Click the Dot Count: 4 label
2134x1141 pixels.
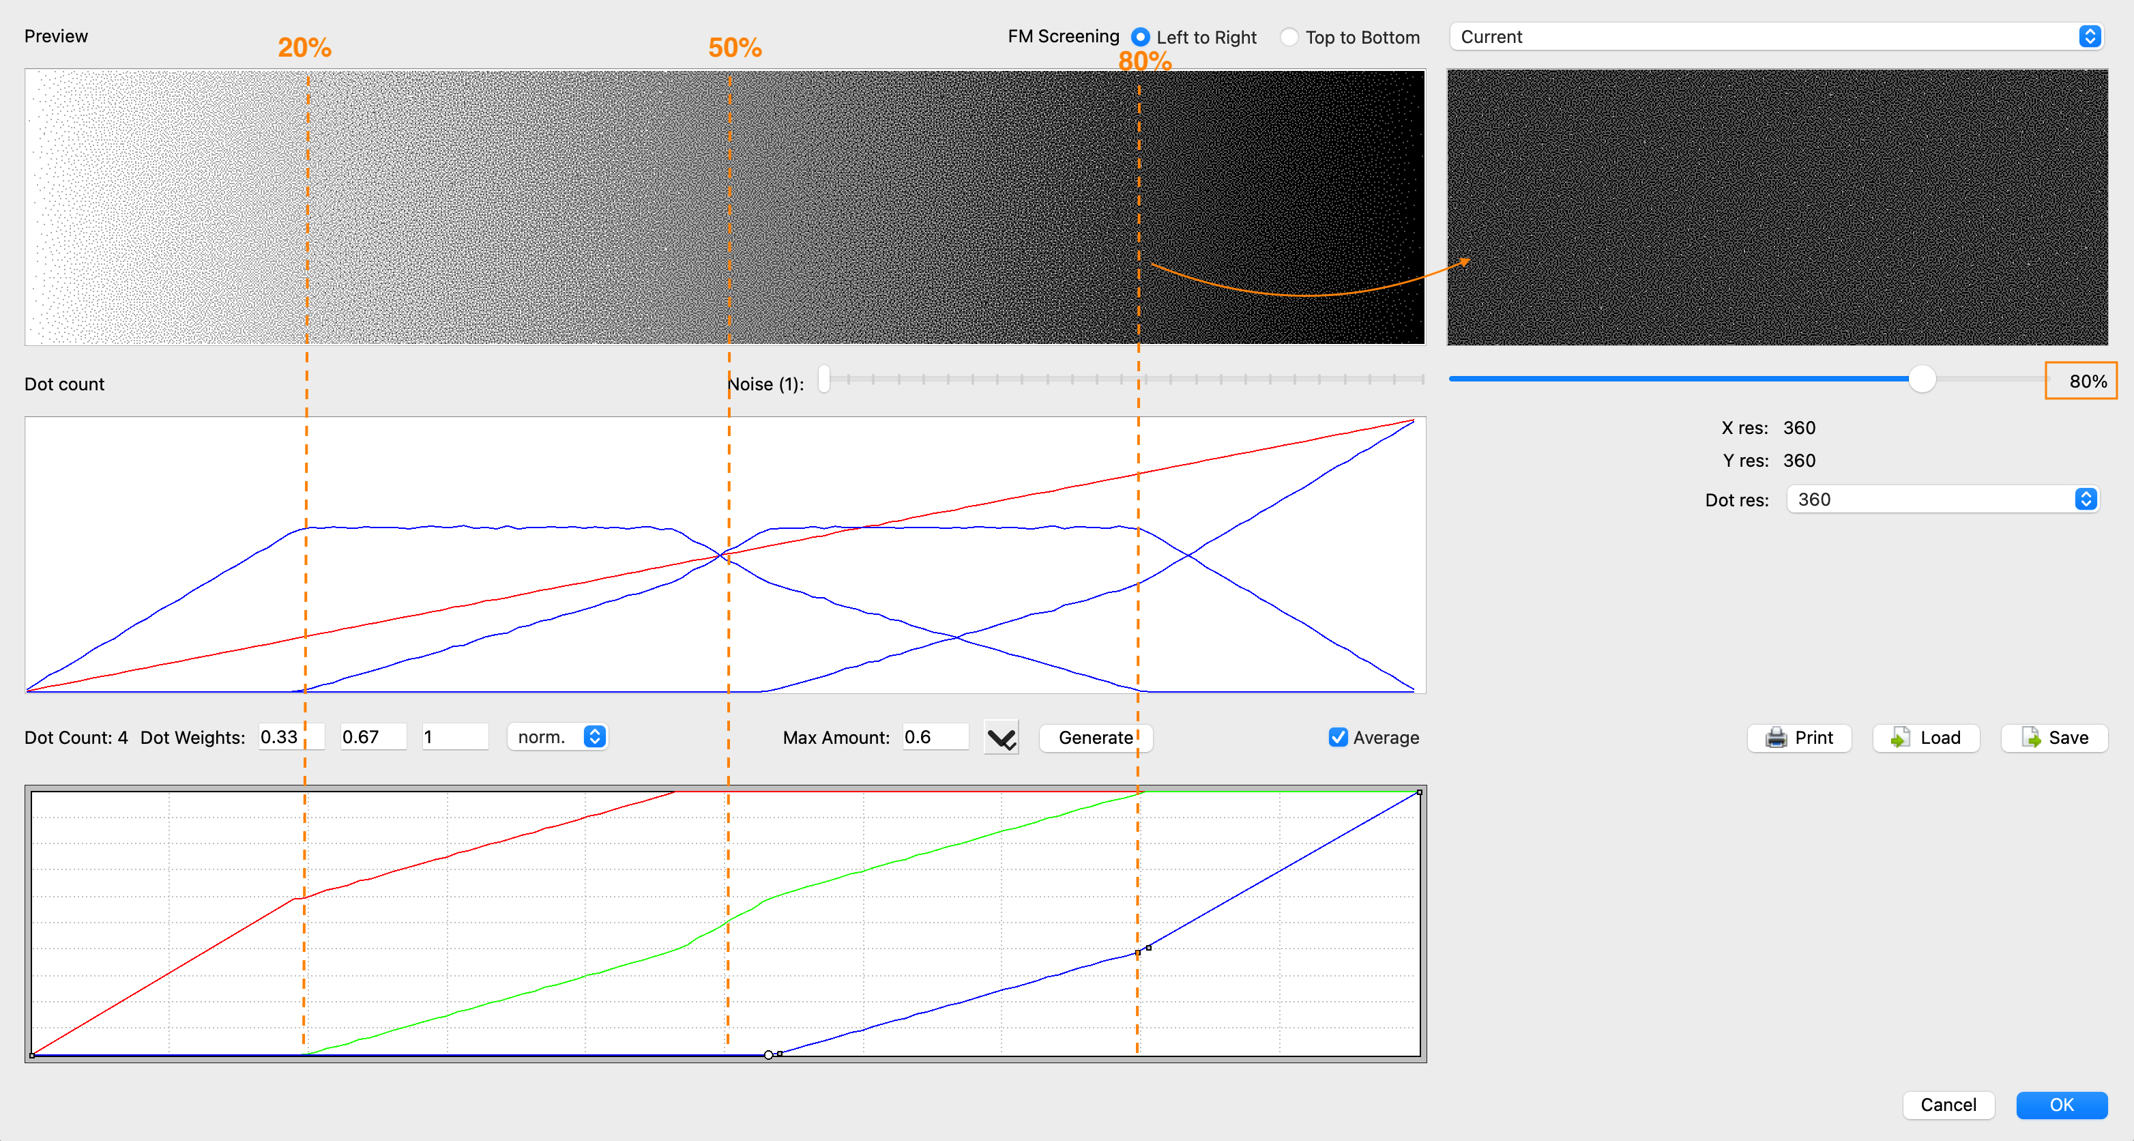click(76, 738)
